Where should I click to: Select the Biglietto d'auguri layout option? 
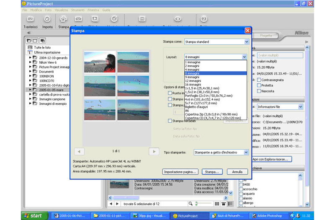[x=216, y=107]
